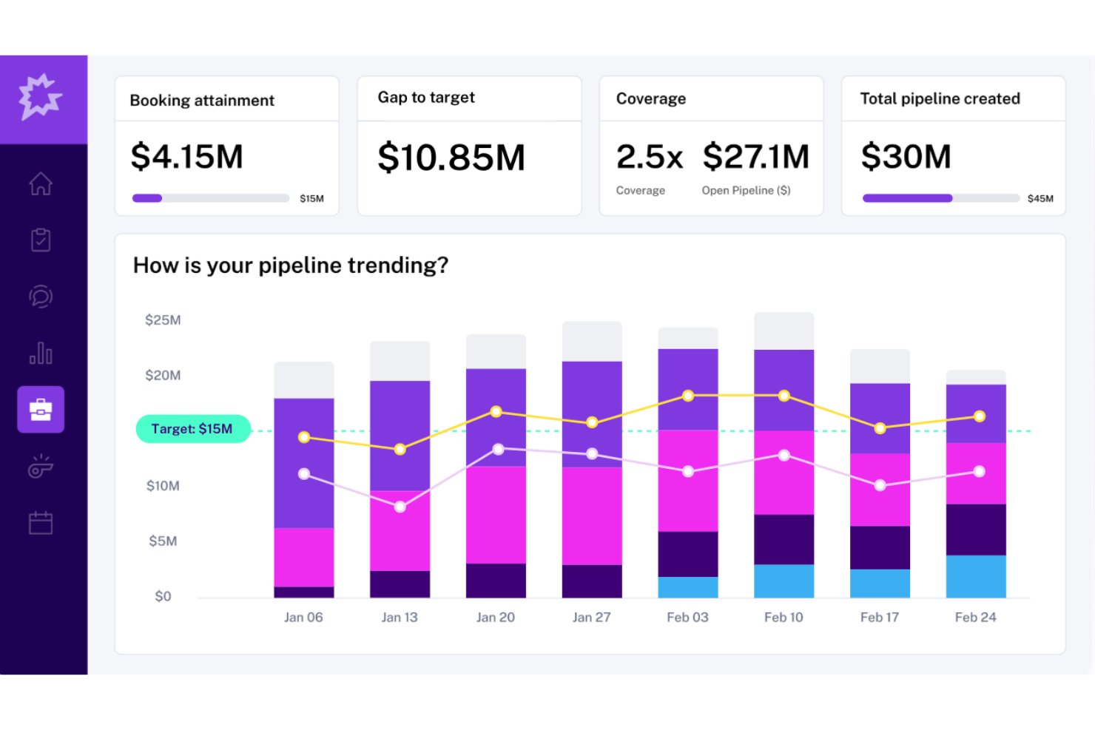Open the calendar icon in sidebar

[41, 522]
